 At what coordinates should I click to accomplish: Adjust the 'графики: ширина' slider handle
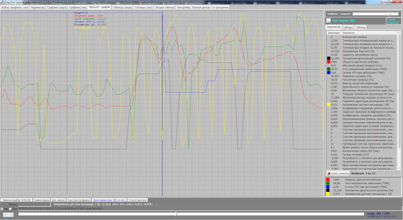[x=389, y=14]
